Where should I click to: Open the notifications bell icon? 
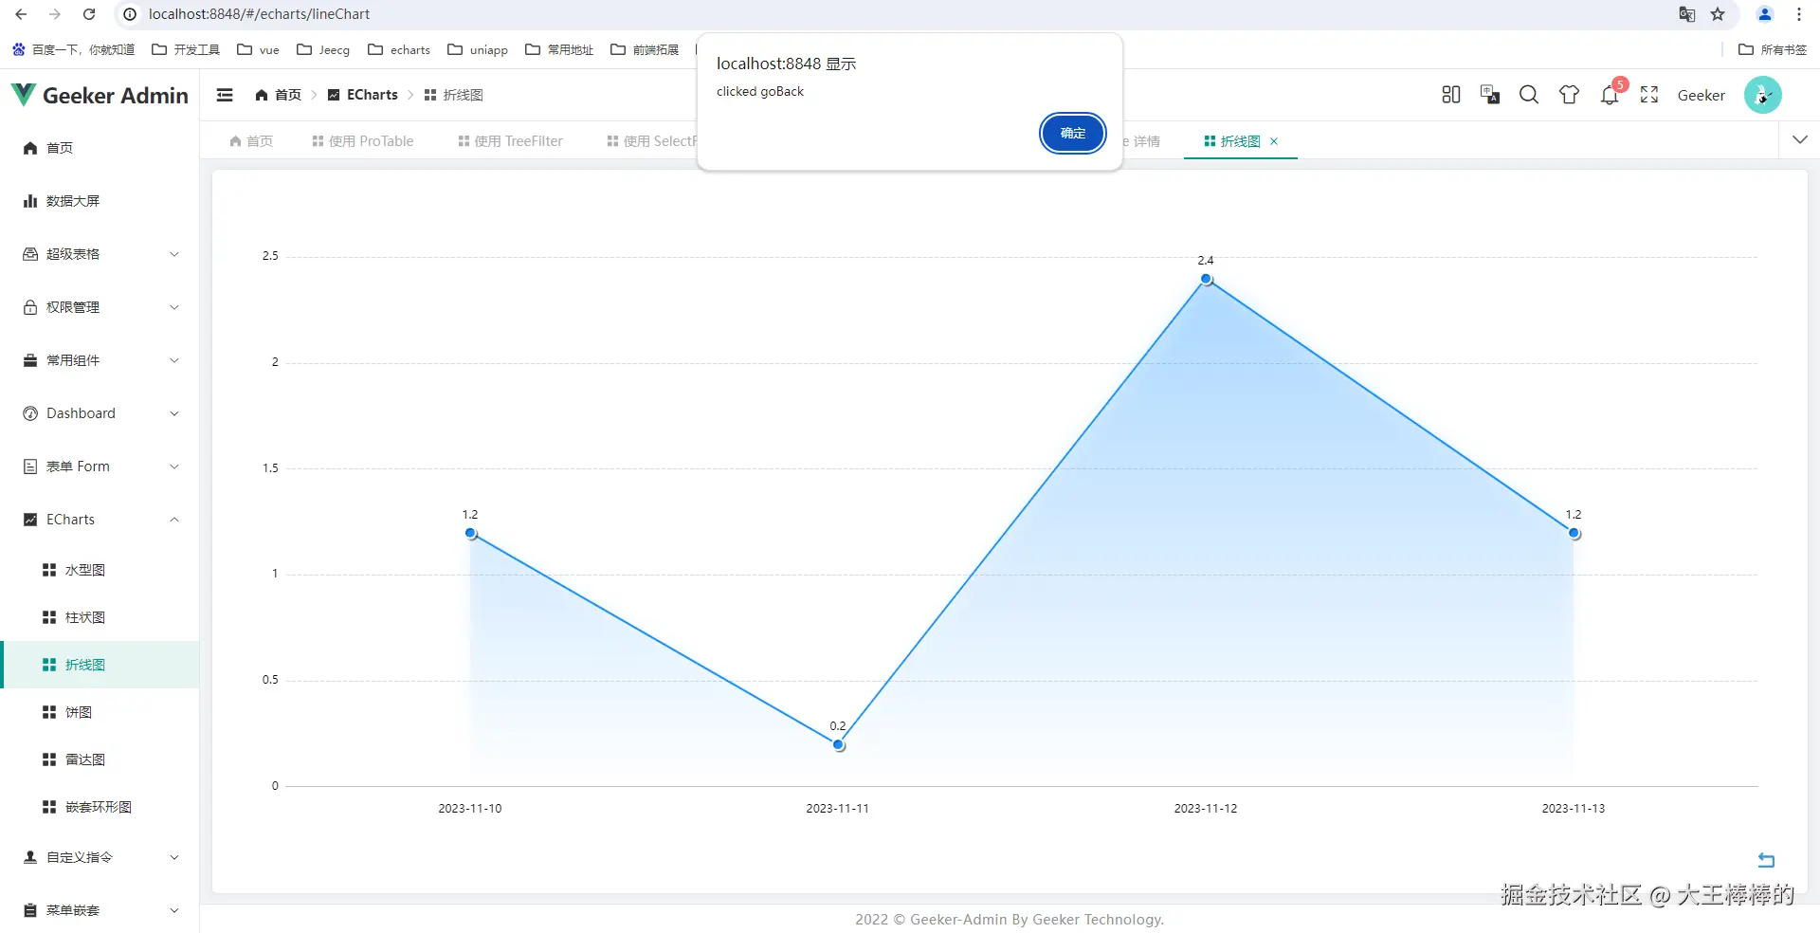click(x=1610, y=95)
